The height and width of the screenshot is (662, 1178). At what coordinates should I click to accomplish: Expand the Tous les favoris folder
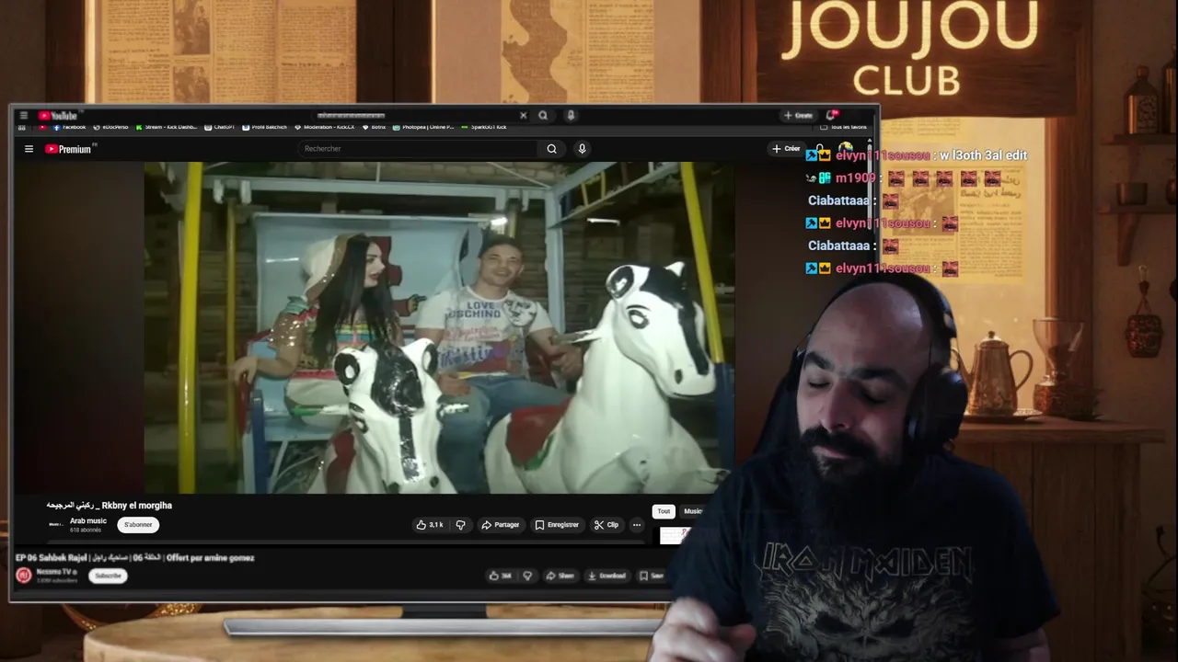coord(844,128)
